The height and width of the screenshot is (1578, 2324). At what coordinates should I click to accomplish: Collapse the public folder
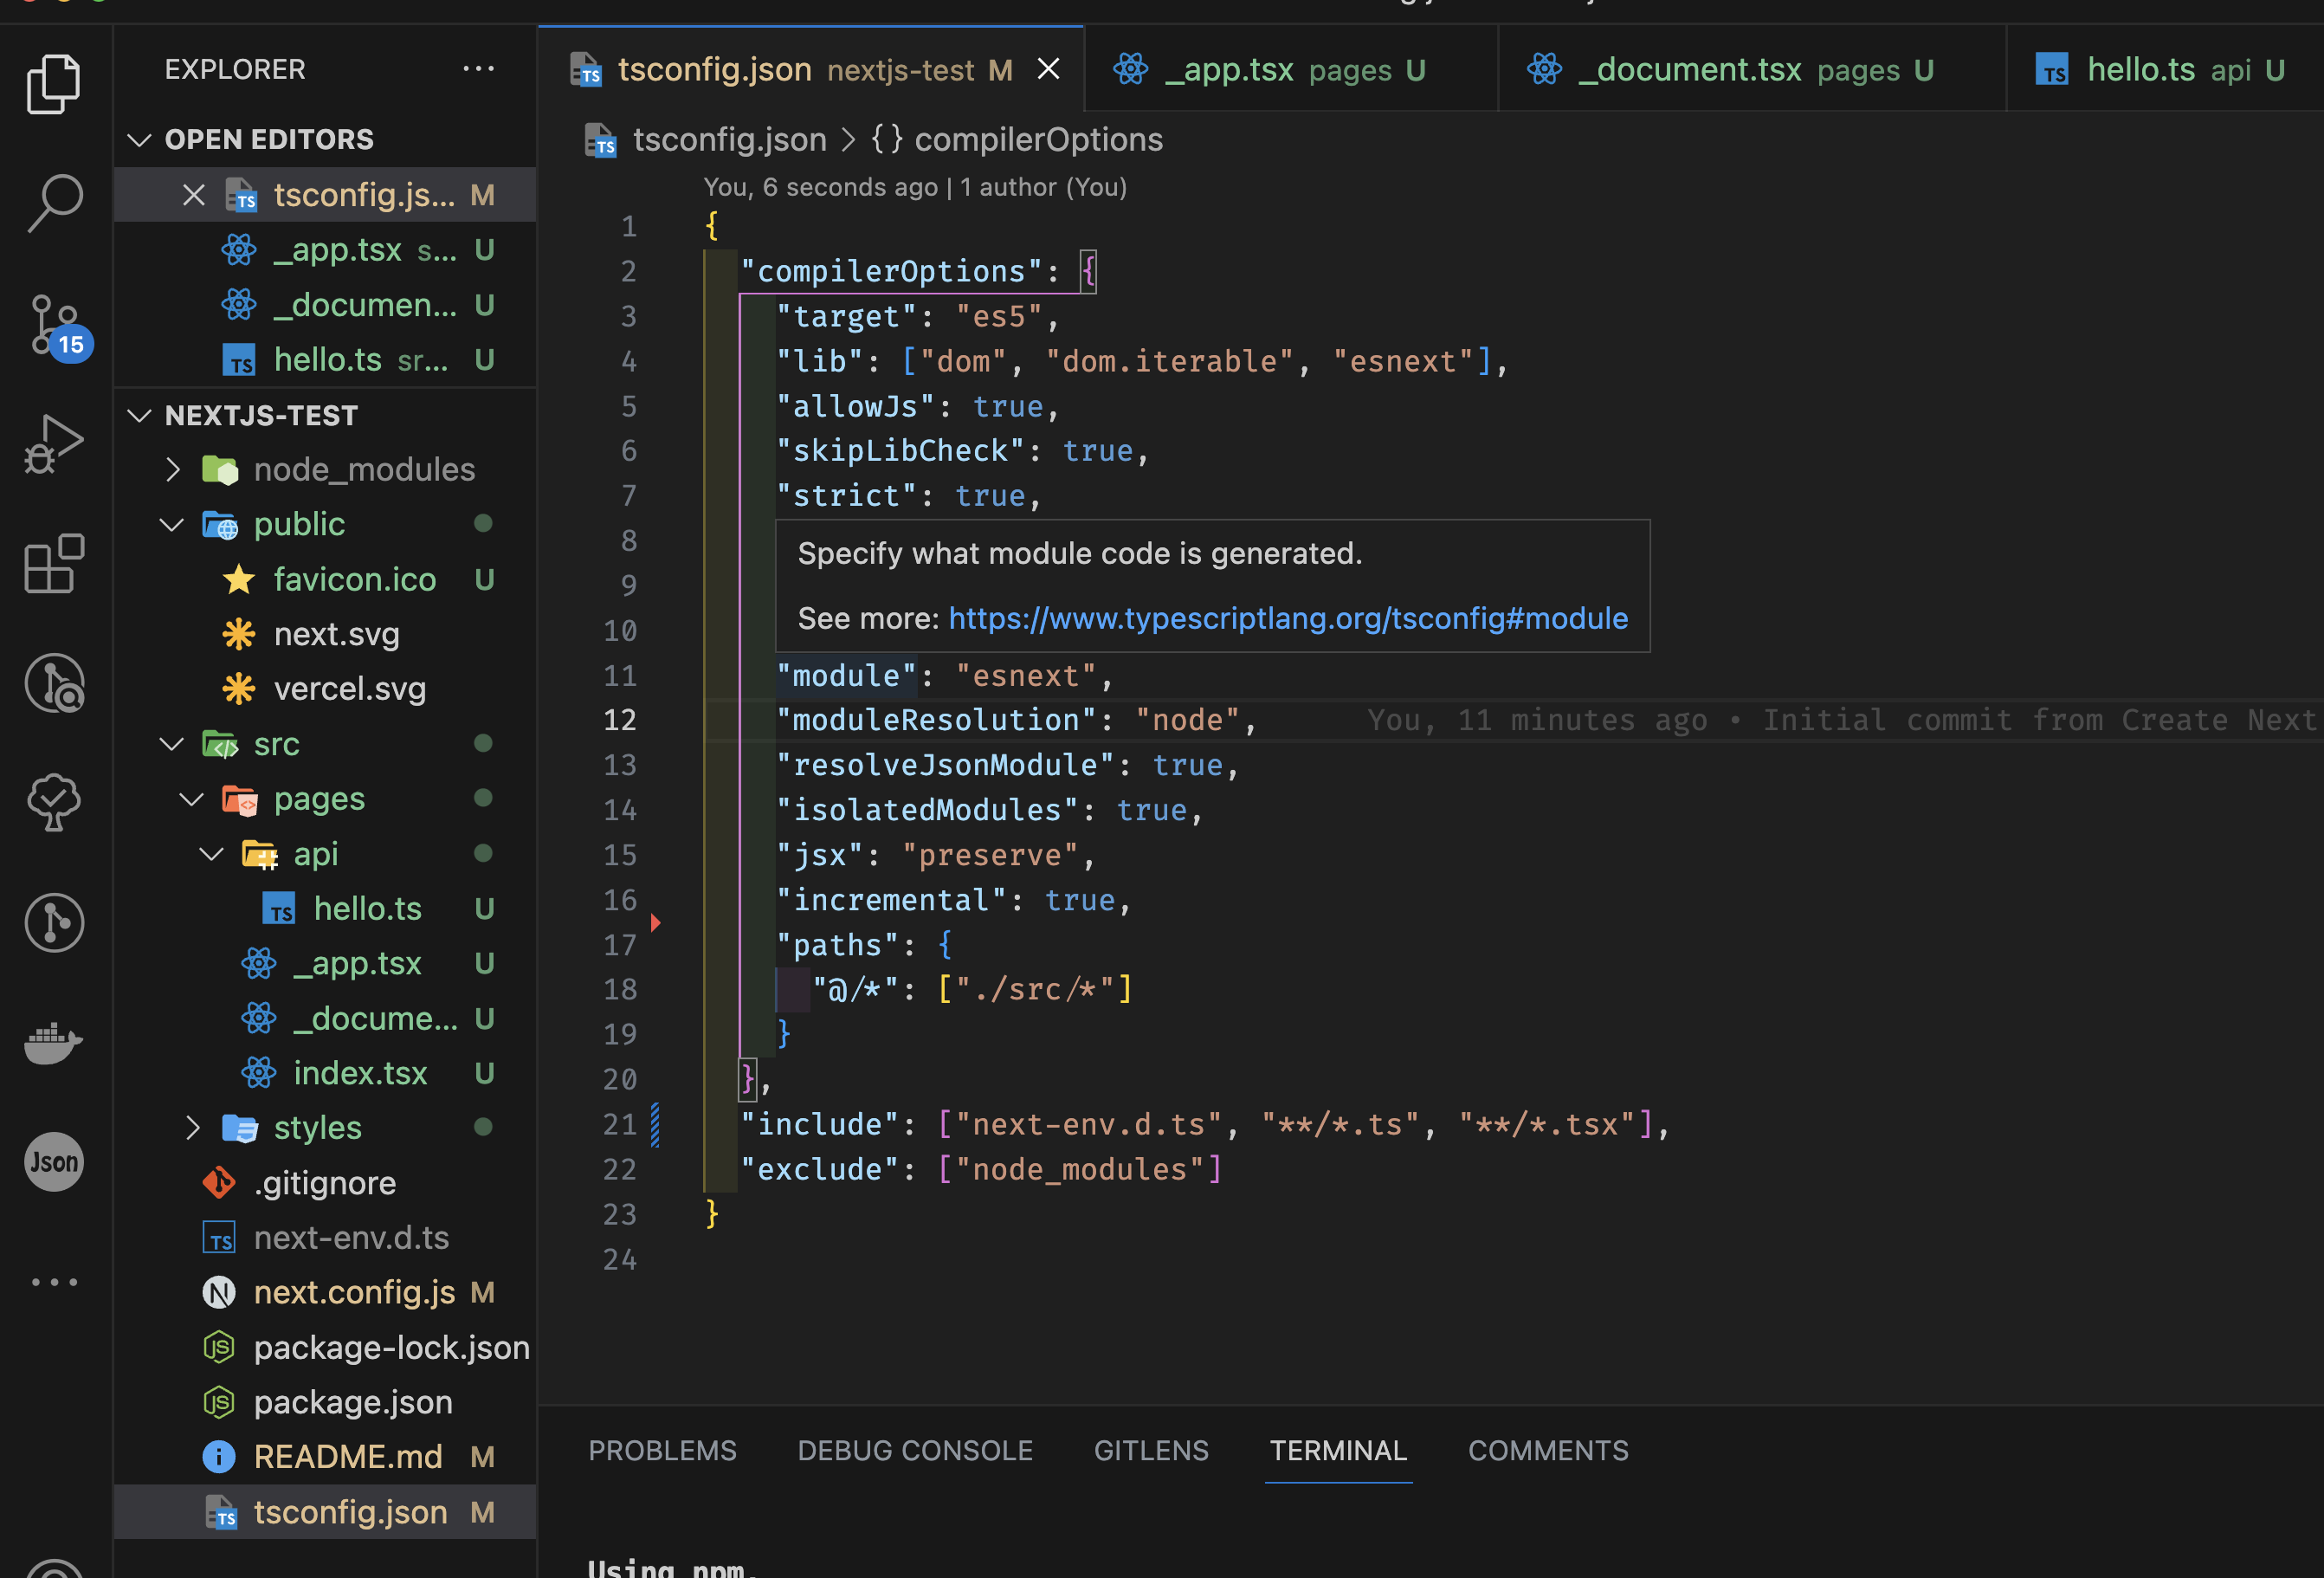tap(173, 524)
